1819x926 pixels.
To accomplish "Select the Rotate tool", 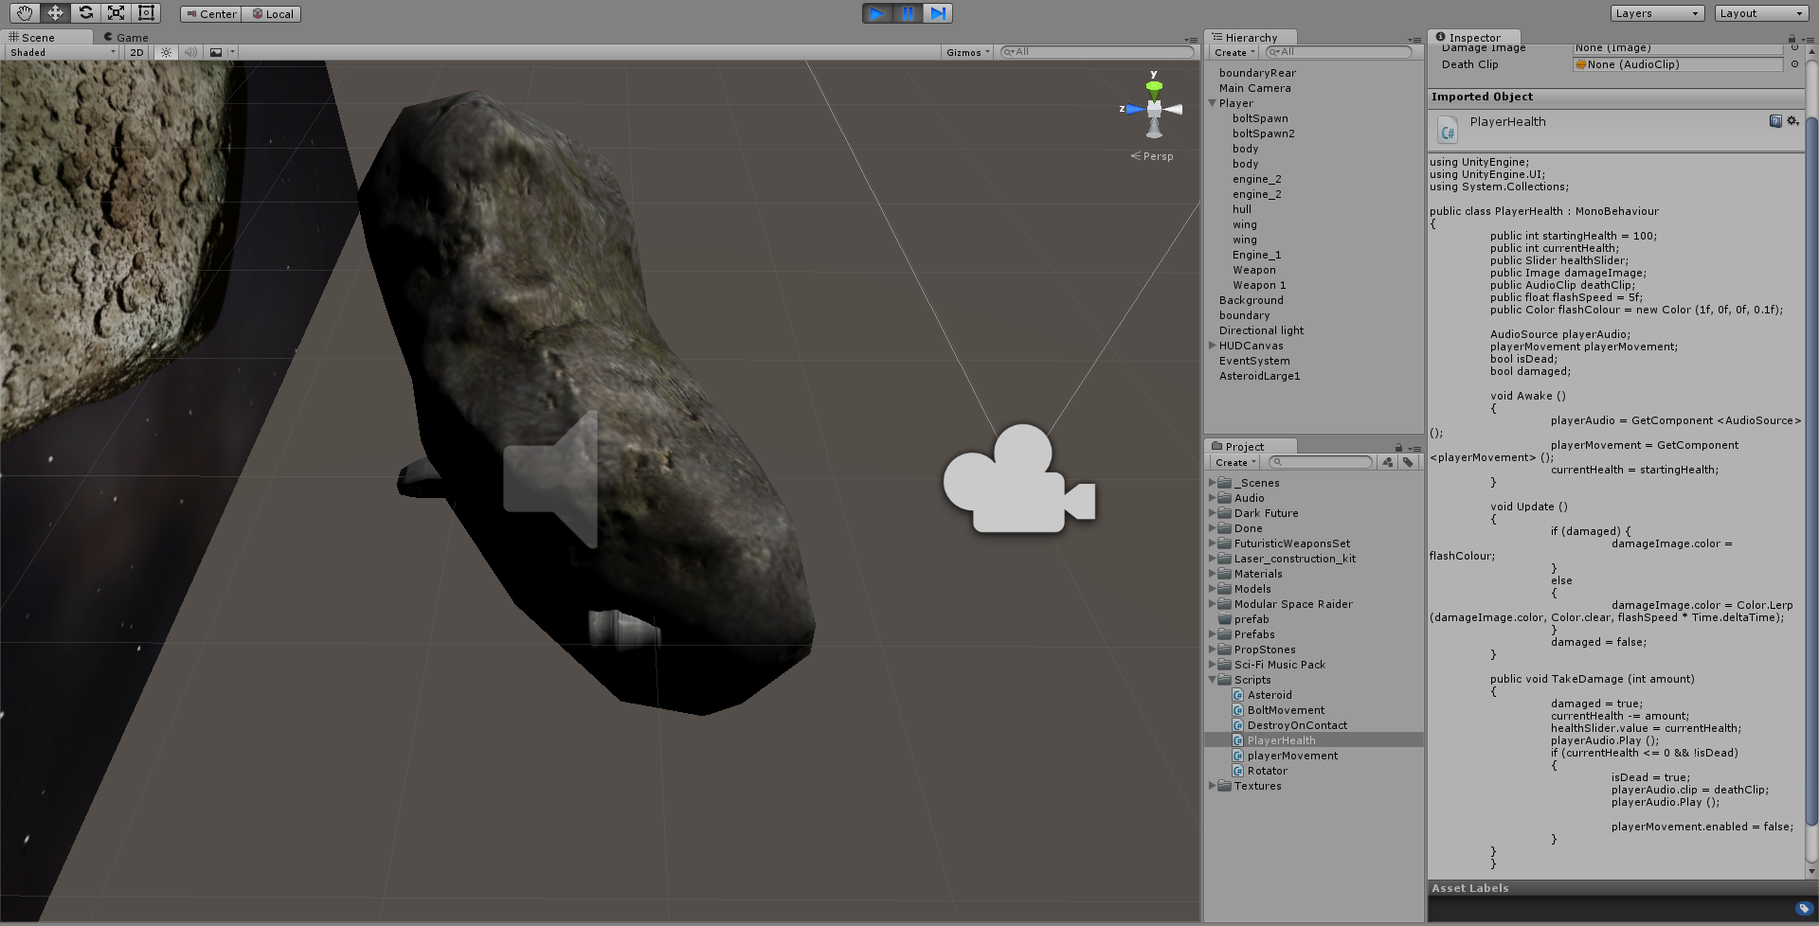I will (x=85, y=13).
